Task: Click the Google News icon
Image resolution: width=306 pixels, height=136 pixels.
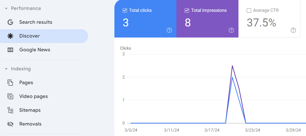Action: (x=10, y=50)
